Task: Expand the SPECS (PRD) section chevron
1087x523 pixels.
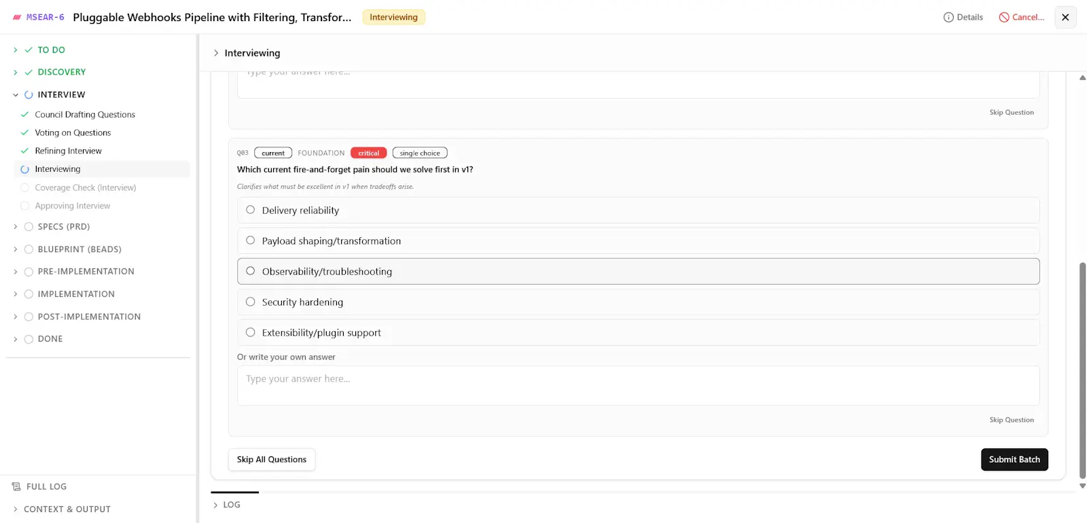Action: coord(16,227)
